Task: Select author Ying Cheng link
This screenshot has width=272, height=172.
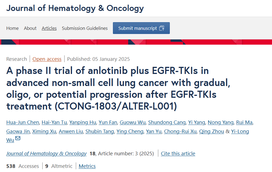Action: (x=130, y=131)
